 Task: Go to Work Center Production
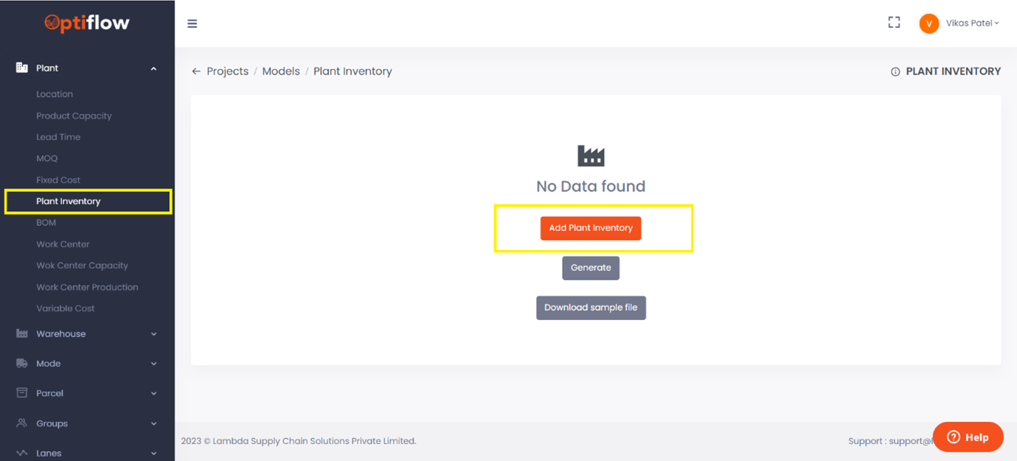[x=87, y=287]
